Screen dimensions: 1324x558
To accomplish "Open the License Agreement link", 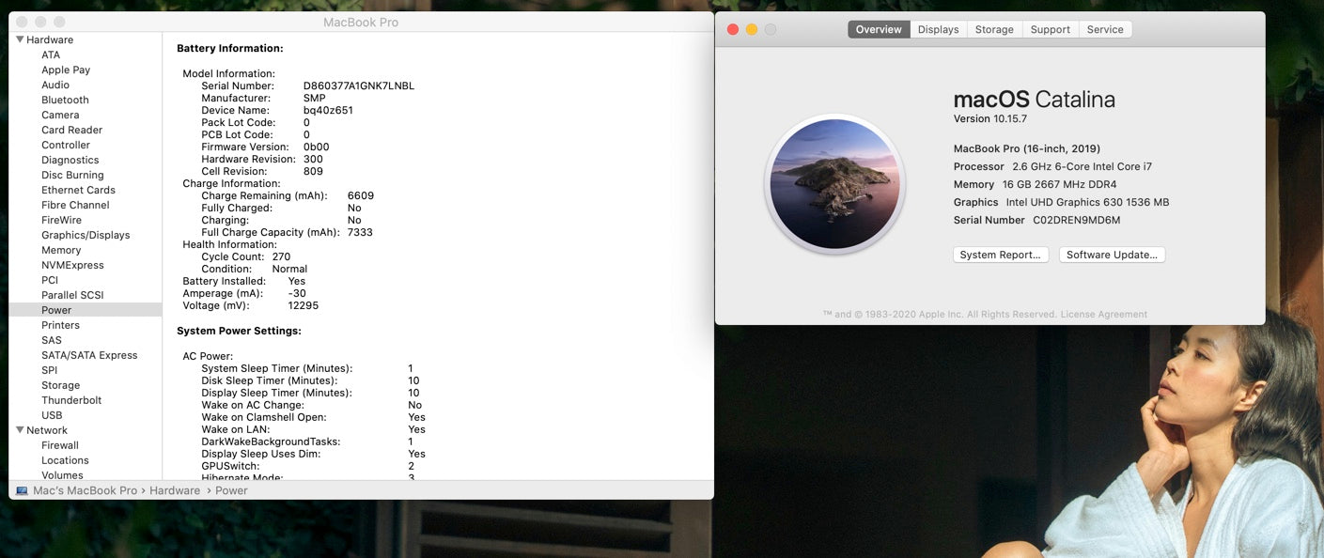I will (x=1103, y=314).
